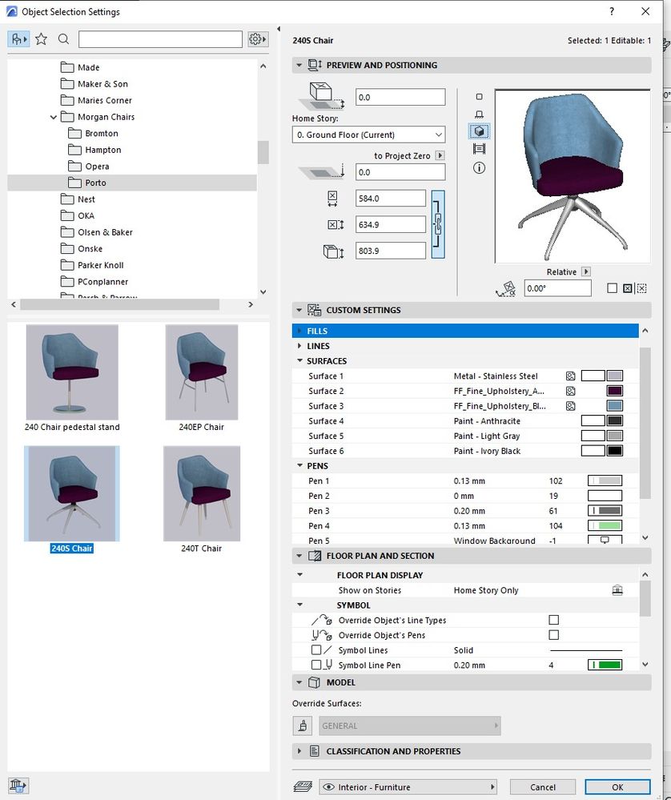
Task: Click the library search input field
Action: (x=160, y=39)
